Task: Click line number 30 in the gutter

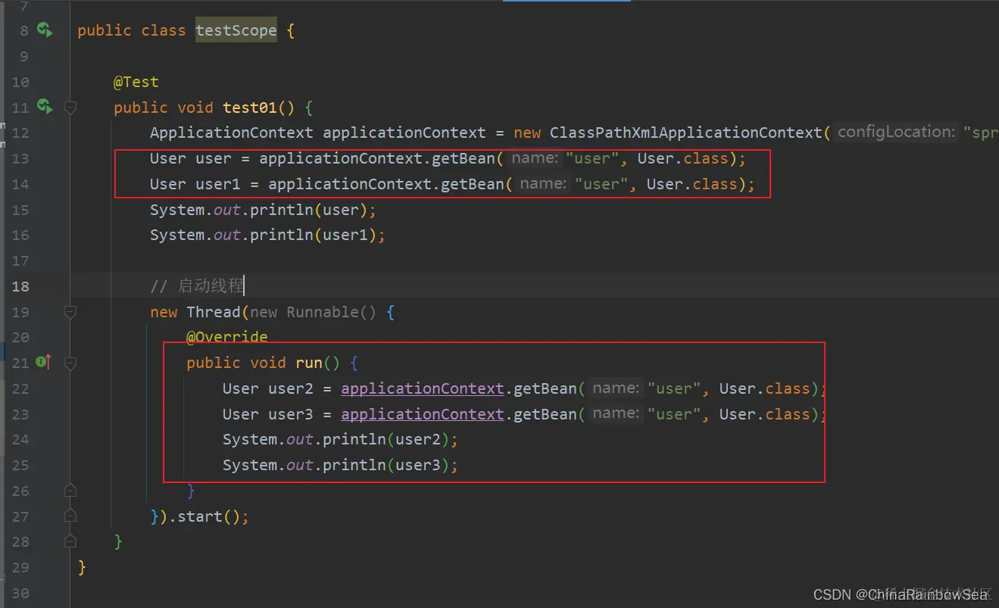Action: [20, 593]
